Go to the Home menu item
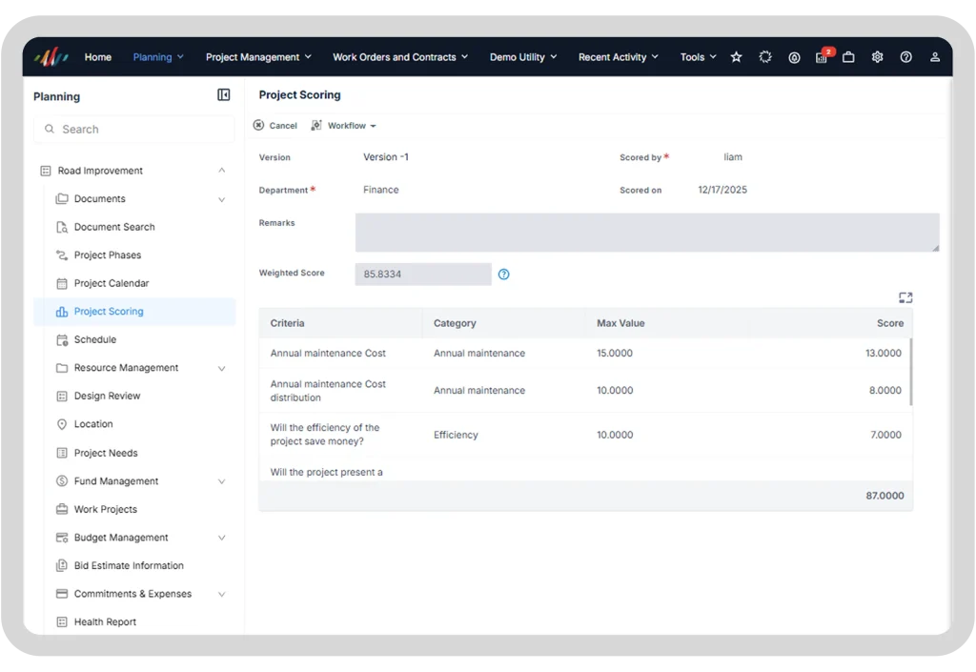The image size is (976, 672). pos(98,57)
